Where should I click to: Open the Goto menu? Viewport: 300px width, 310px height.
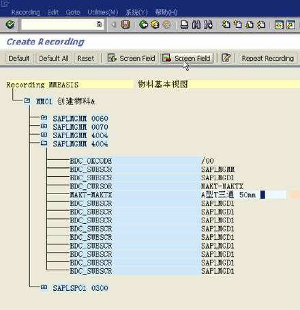[x=73, y=12]
